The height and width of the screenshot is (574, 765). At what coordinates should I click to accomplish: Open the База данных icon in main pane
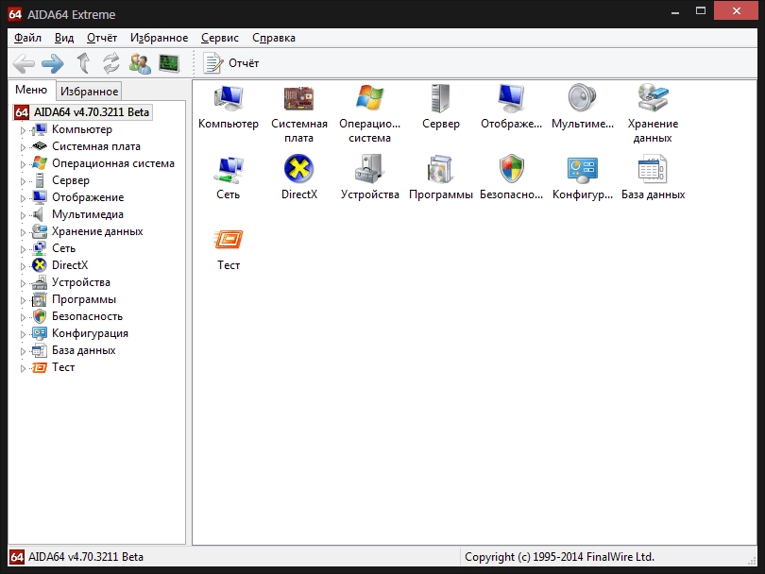coord(653,177)
